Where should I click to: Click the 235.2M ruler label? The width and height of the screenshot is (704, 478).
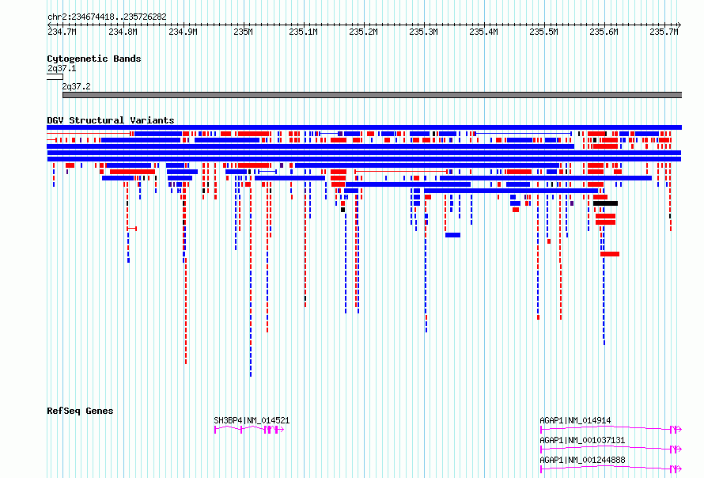pos(363,32)
